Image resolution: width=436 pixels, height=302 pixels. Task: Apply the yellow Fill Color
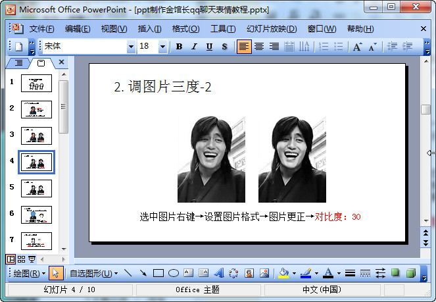click(283, 273)
